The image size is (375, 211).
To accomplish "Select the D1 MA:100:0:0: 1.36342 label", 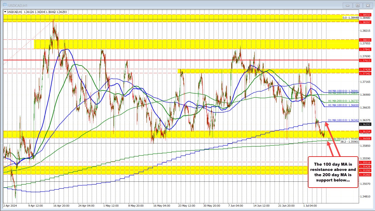I will point(343,120).
